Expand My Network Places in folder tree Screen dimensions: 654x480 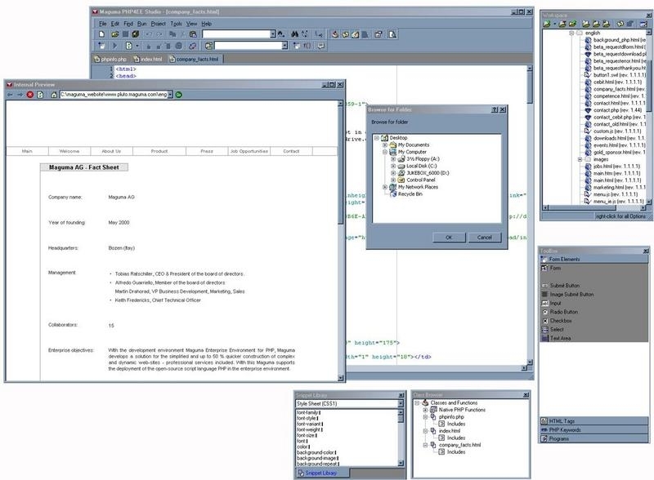(x=385, y=187)
